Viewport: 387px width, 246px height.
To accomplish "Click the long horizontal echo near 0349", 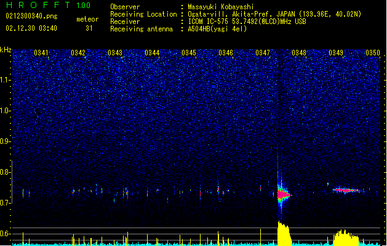I will pyautogui.click(x=347, y=190).
